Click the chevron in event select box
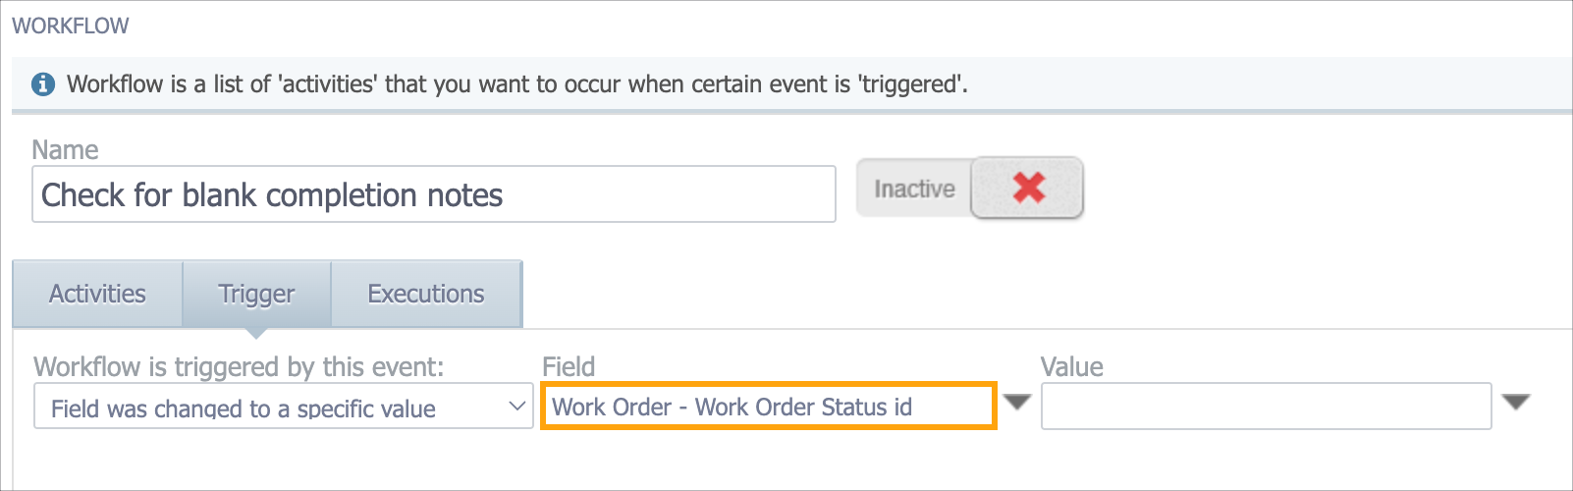1573x491 pixels. point(516,407)
